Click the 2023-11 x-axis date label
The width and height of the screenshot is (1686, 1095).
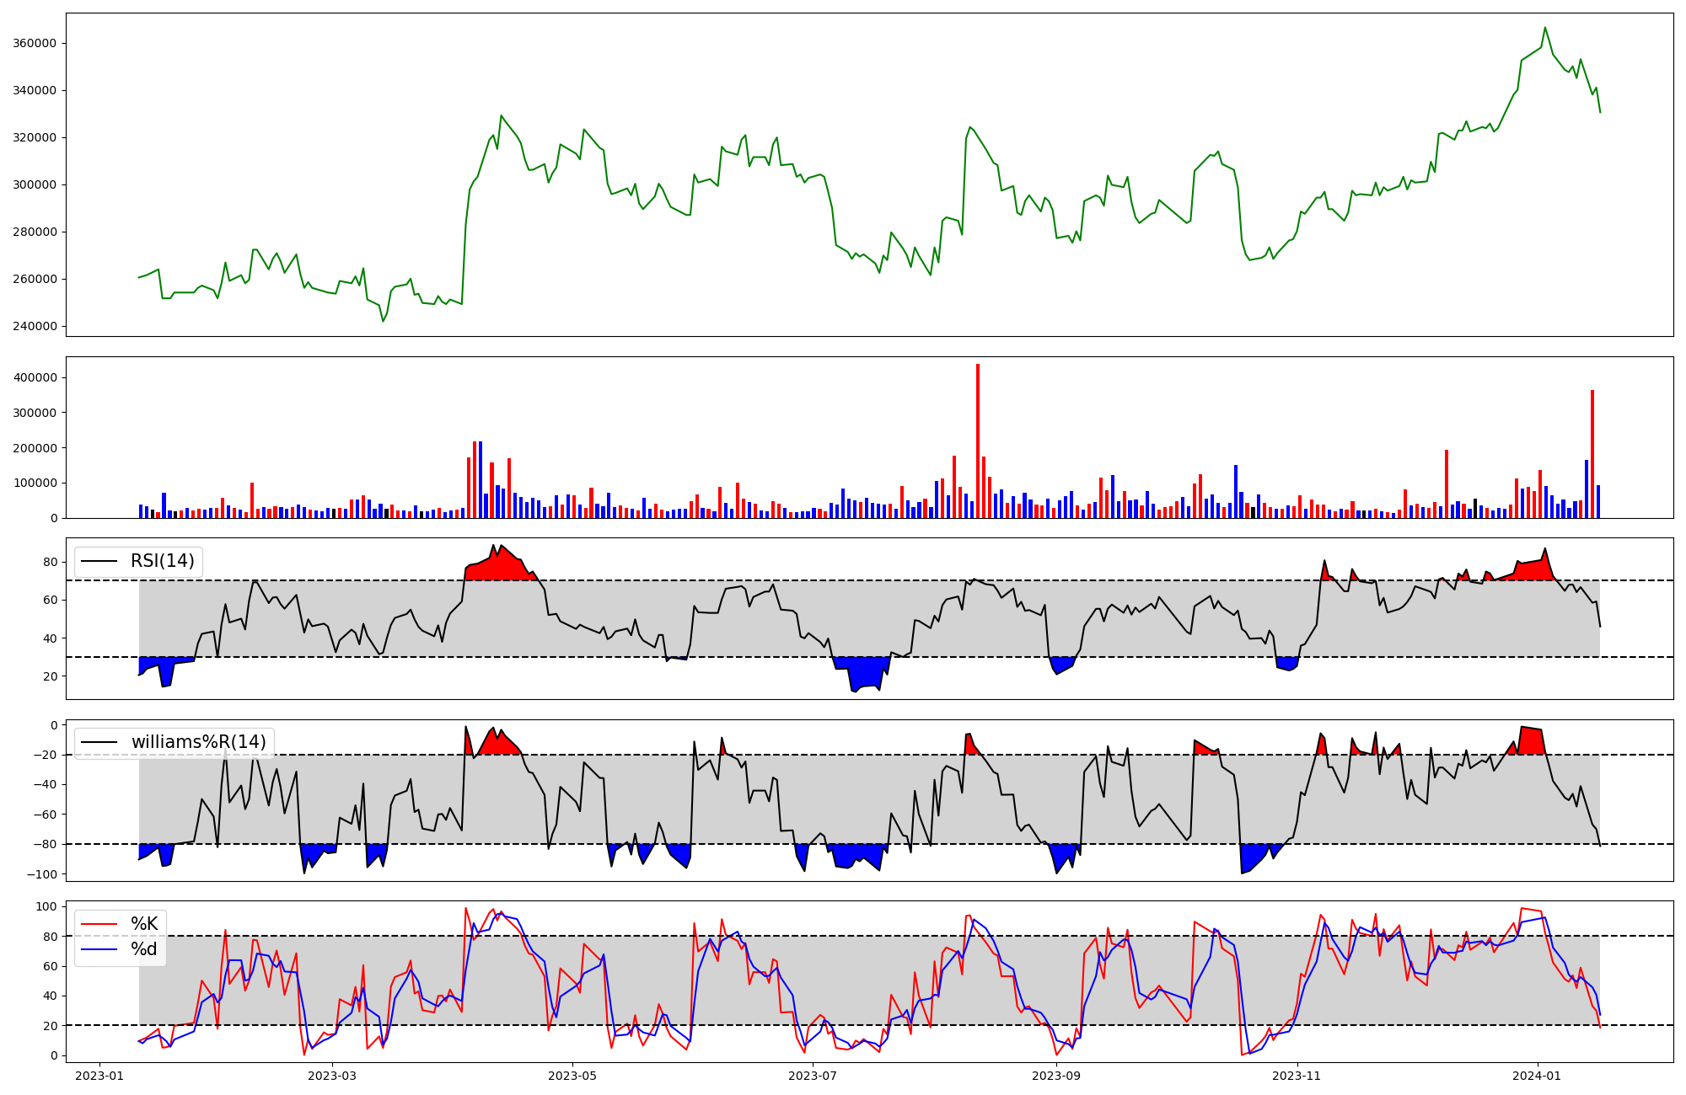coord(1297,1076)
